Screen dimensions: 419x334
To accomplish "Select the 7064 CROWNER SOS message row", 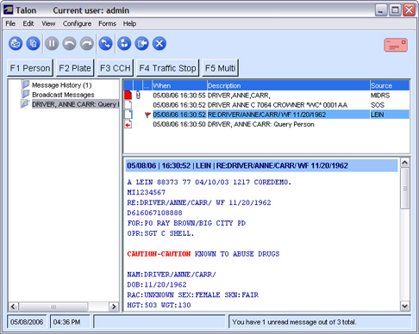I will pos(266,105).
